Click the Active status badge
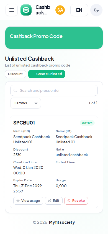Screen dimensions: 108x234 point(87,123)
